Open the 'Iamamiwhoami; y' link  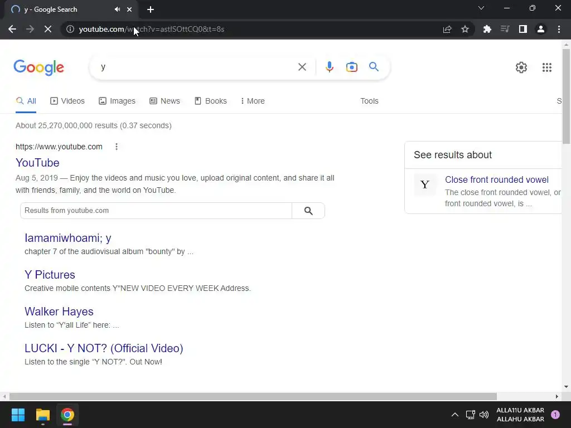pos(67,238)
